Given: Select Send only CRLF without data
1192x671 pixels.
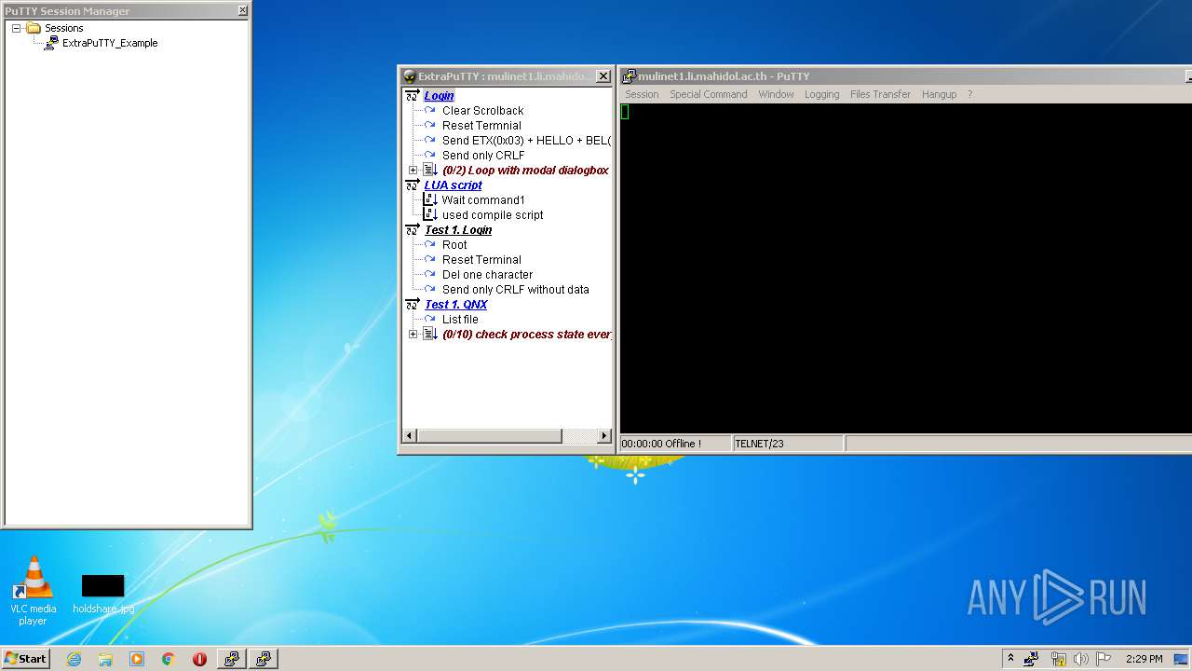Looking at the screenshot, I should [x=515, y=289].
